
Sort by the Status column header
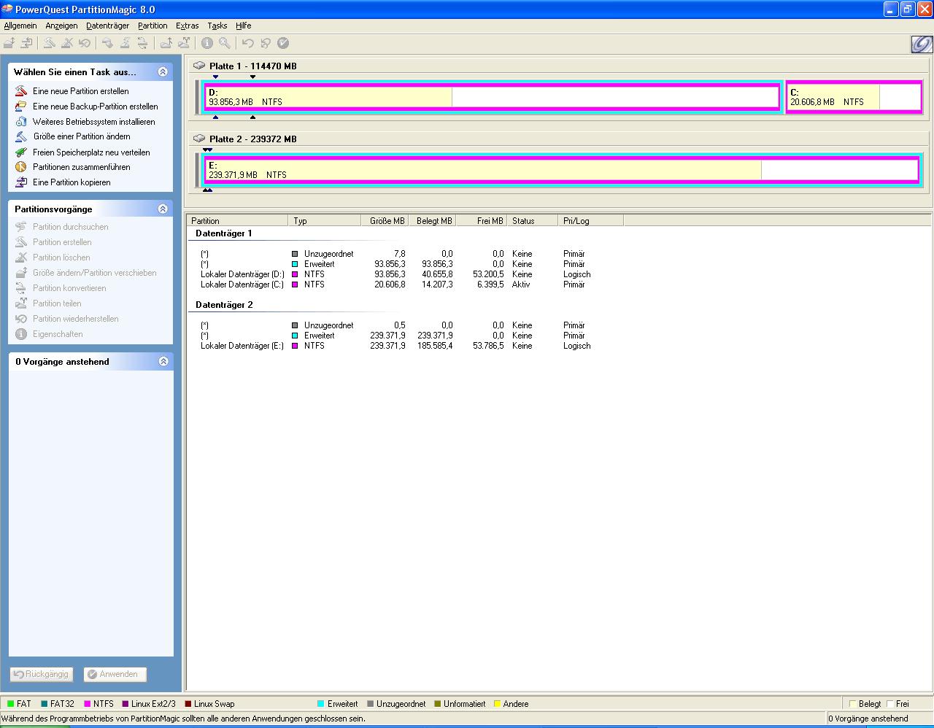[533, 220]
